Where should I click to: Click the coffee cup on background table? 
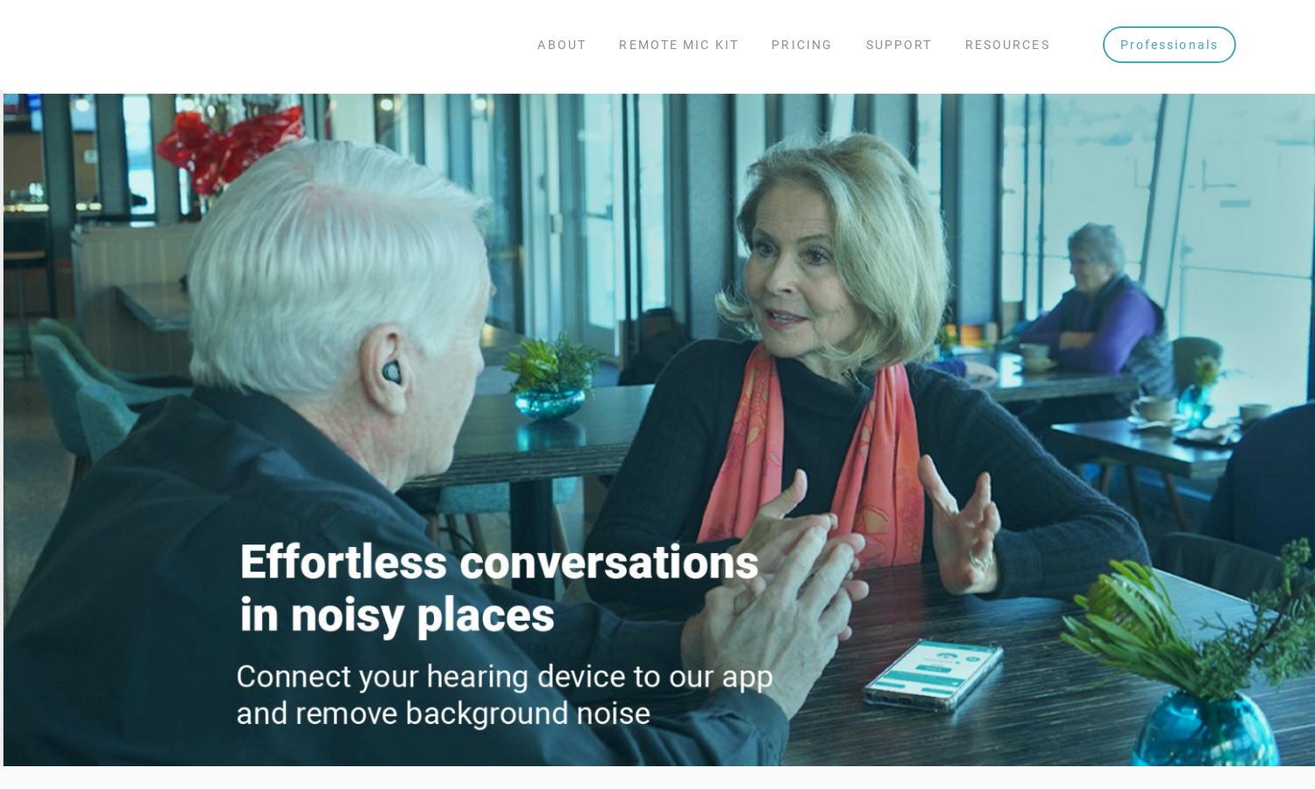[x=1036, y=353]
